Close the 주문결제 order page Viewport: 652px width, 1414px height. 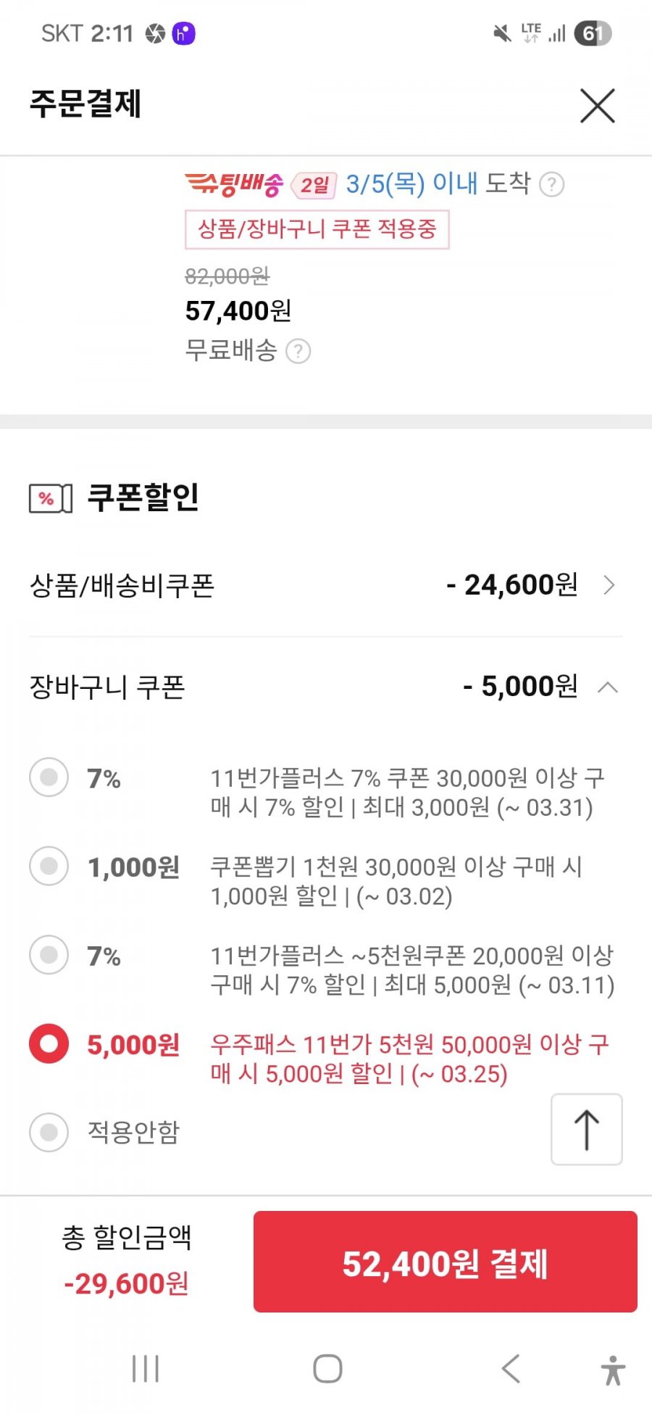(x=597, y=106)
